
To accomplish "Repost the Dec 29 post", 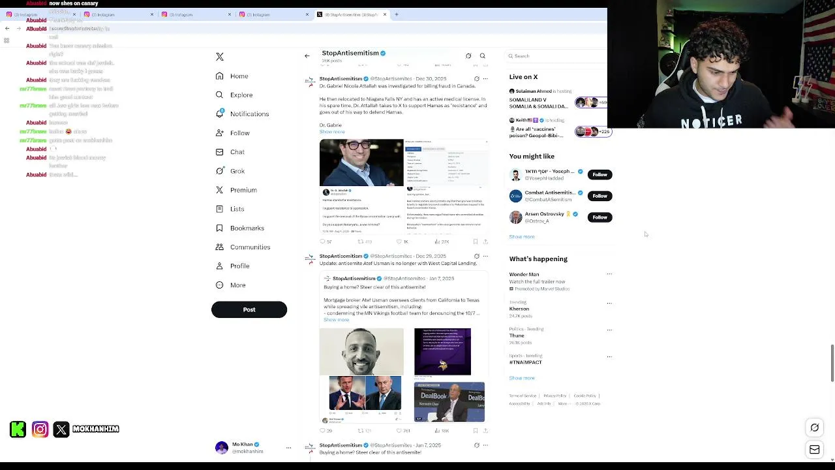I will click(x=364, y=431).
